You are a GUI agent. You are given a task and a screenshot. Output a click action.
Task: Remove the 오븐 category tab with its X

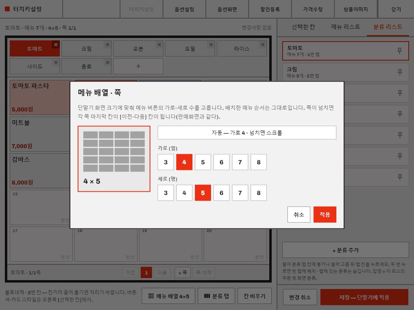pos(159,44)
